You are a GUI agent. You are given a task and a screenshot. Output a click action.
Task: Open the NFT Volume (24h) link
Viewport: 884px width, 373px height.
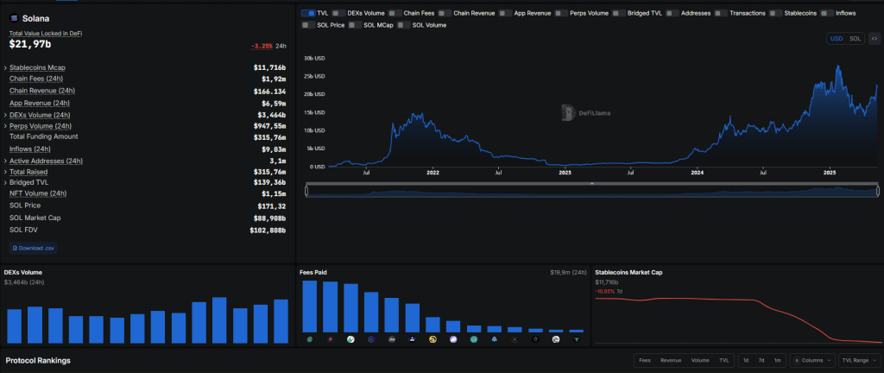click(38, 193)
